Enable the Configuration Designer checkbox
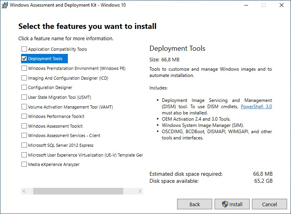The width and height of the screenshot is (291, 214). (x=24, y=87)
